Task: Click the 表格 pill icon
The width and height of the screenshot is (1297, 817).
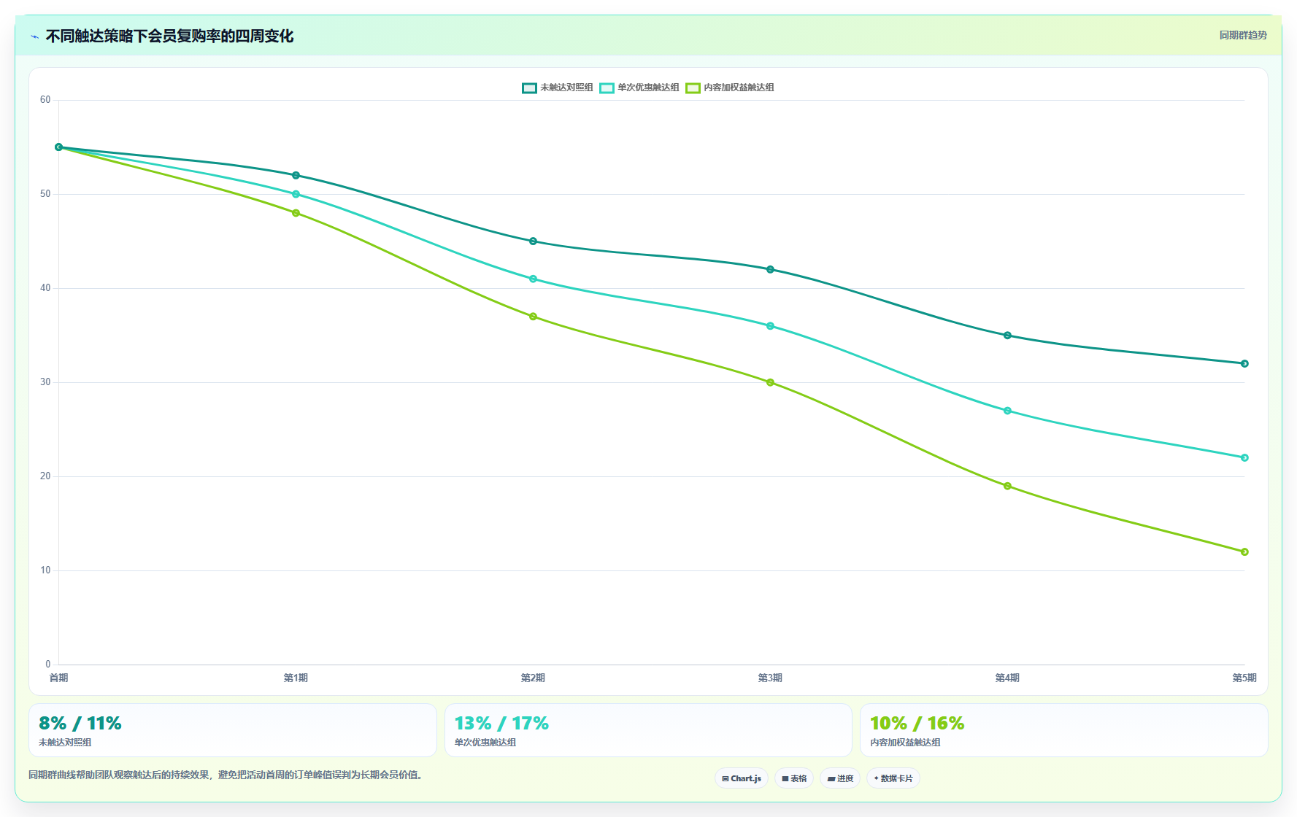Action: tap(785, 778)
